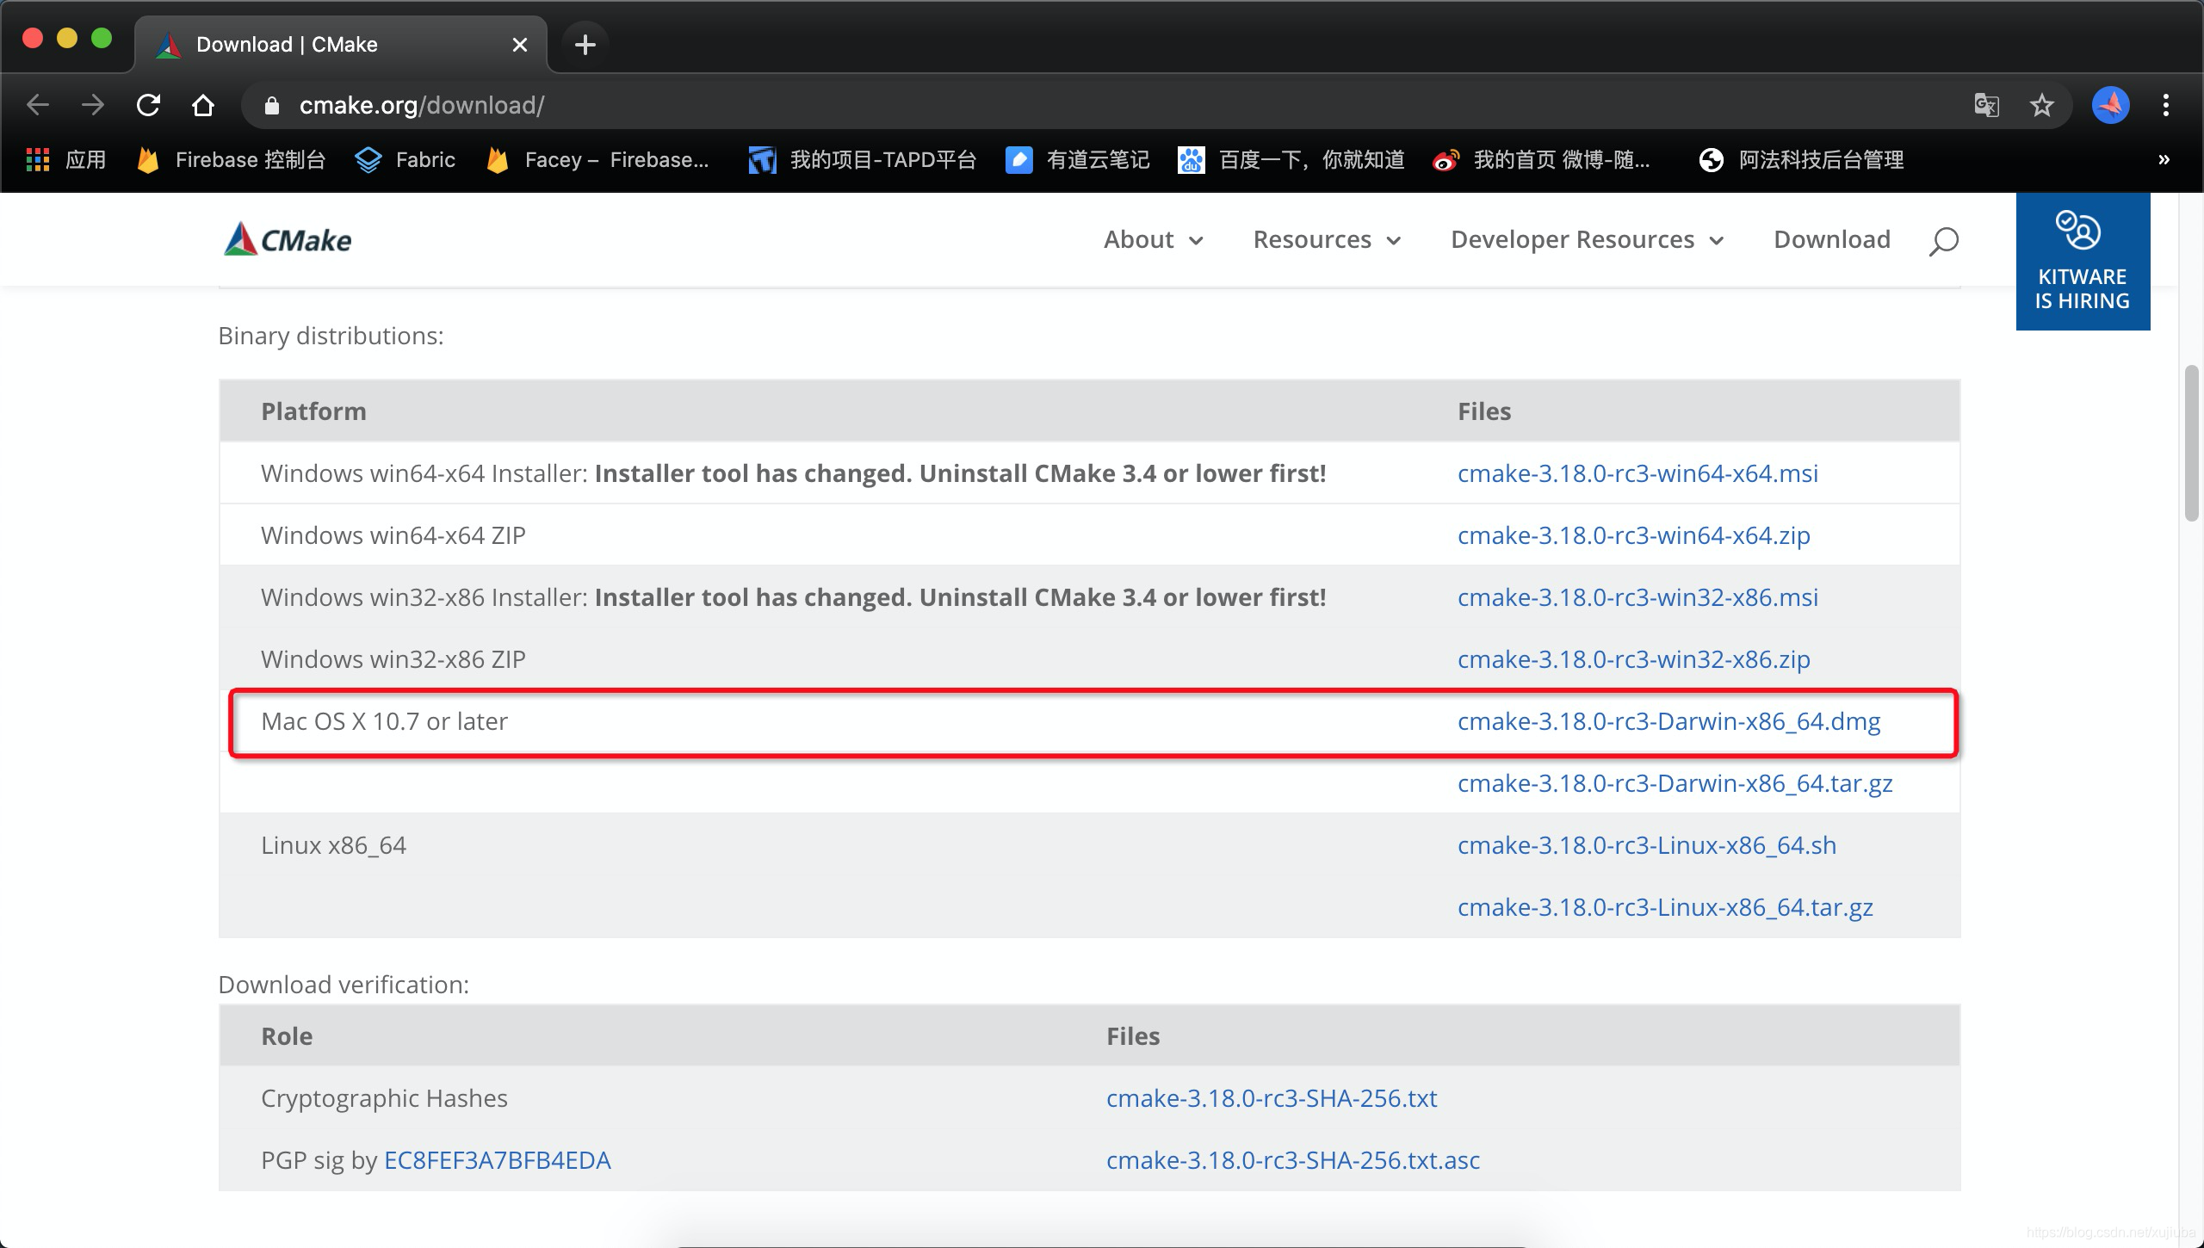Expand the About dropdown menu
The image size is (2204, 1248).
(1153, 239)
